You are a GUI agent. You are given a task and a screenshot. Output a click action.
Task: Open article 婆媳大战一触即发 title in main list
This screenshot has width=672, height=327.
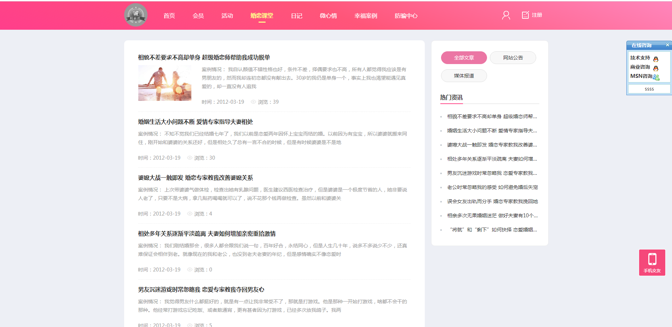(x=195, y=178)
